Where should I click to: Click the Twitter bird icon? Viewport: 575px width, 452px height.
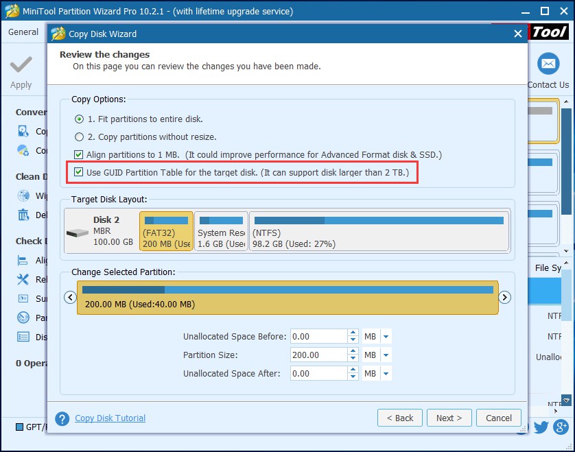point(541,427)
